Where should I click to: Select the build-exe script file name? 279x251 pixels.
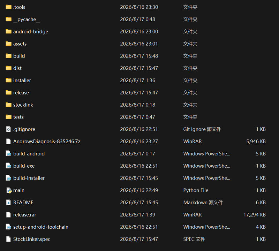pos(24,166)
